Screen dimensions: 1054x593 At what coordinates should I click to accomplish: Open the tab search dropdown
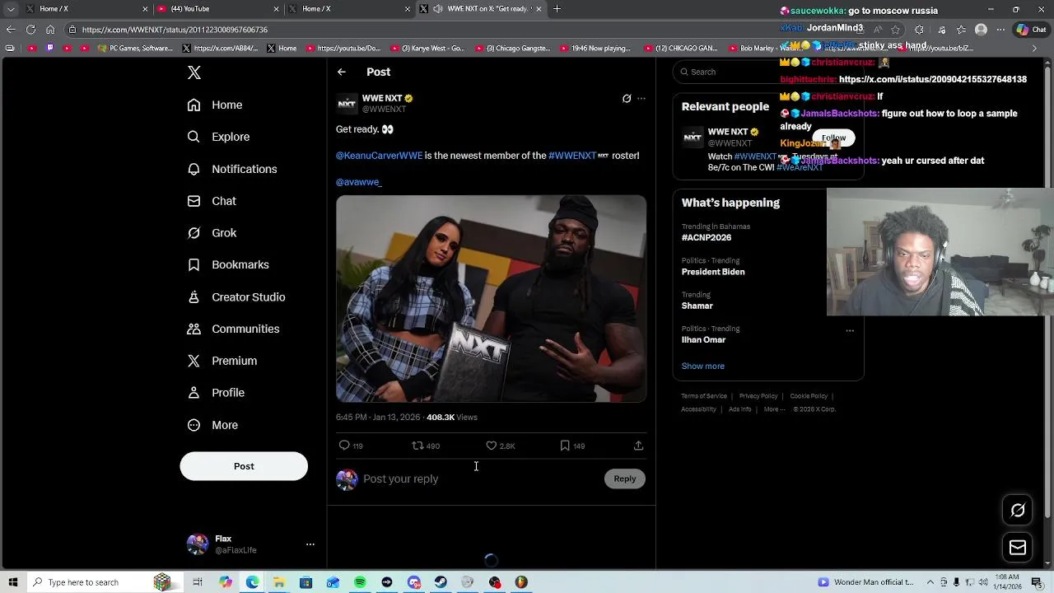tap(11, 9)
